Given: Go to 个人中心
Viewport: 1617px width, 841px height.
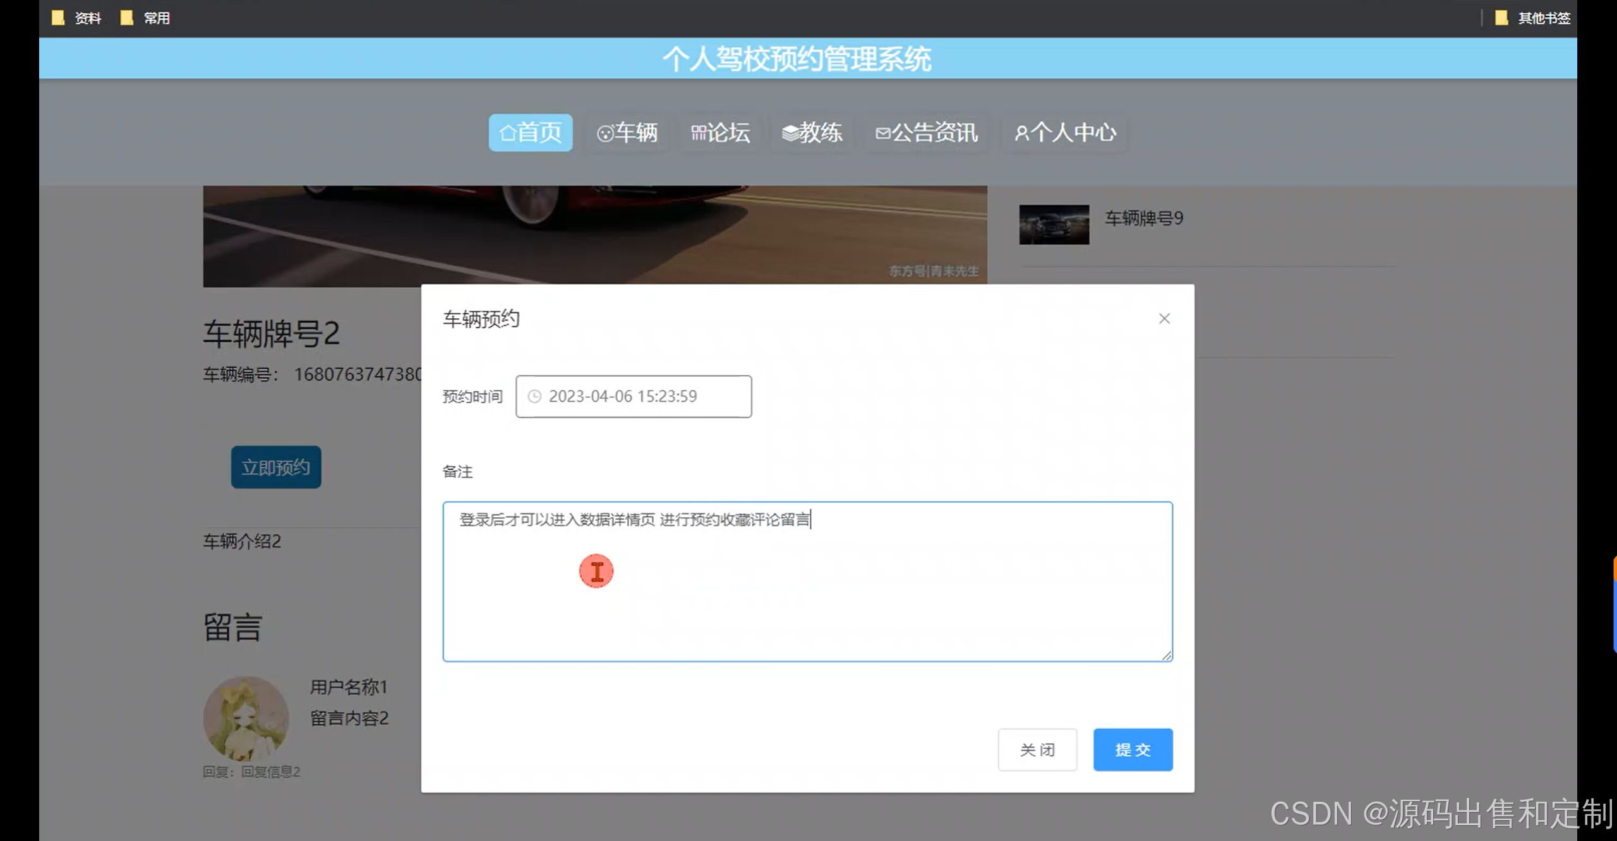Looking at the screenshot, I should (1065, 133).
